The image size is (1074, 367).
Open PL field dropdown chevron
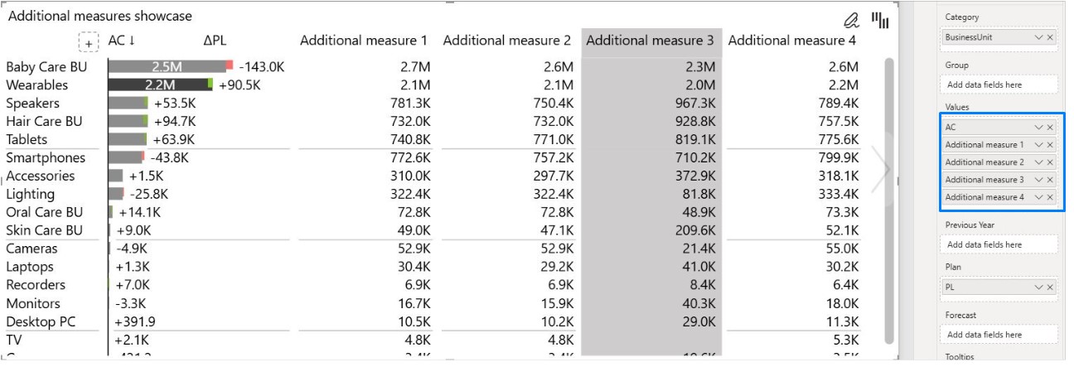point(1039,287)
